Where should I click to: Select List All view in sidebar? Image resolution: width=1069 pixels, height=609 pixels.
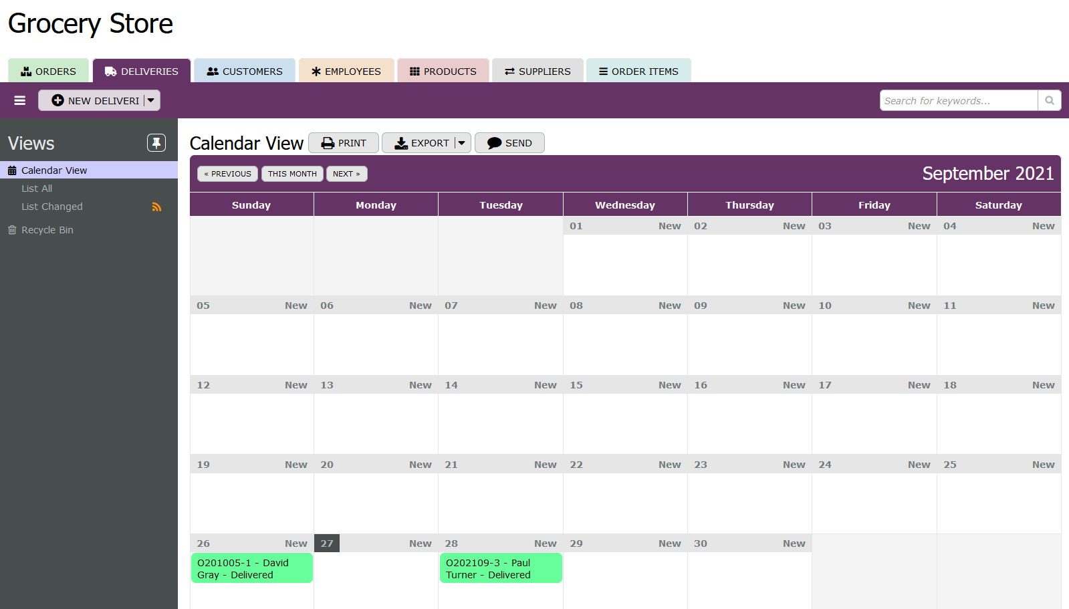point(37,189)
